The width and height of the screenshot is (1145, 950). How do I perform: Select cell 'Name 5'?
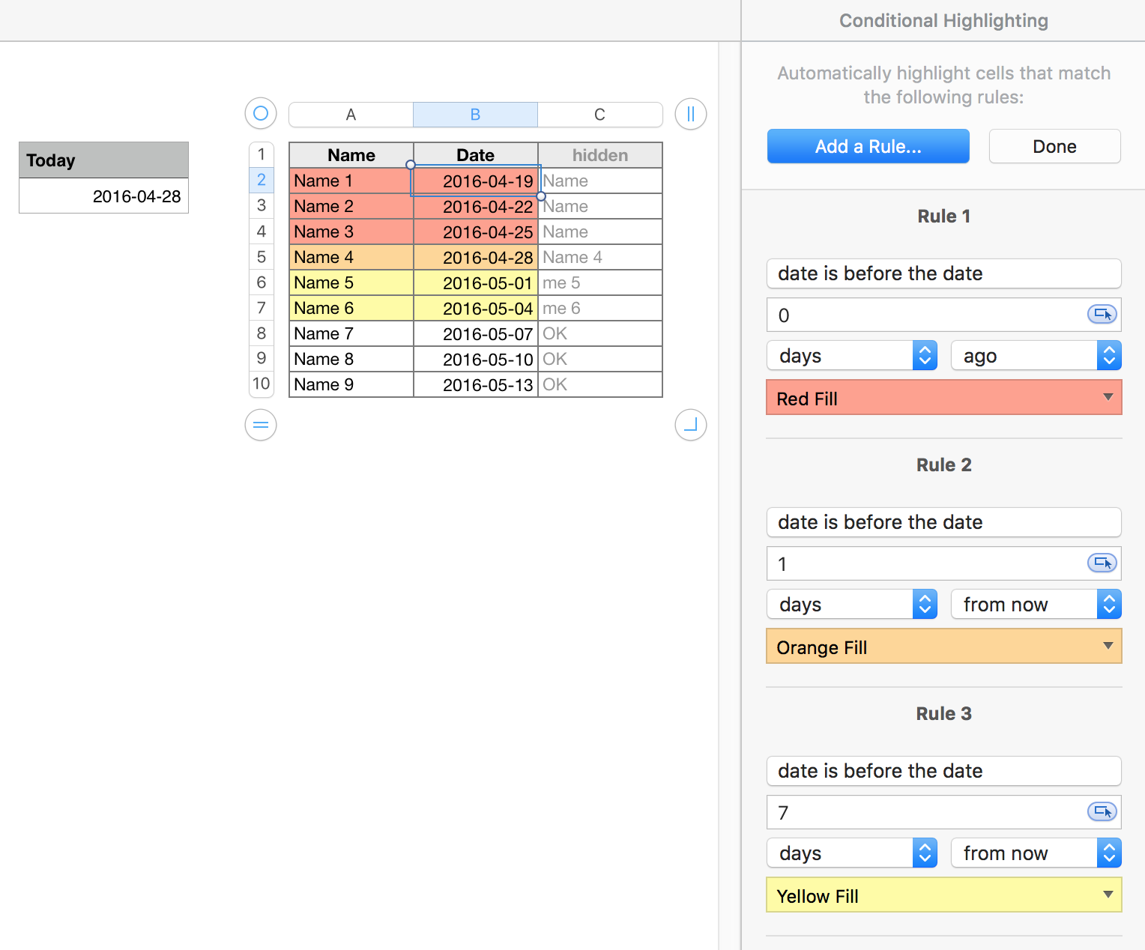351,282
